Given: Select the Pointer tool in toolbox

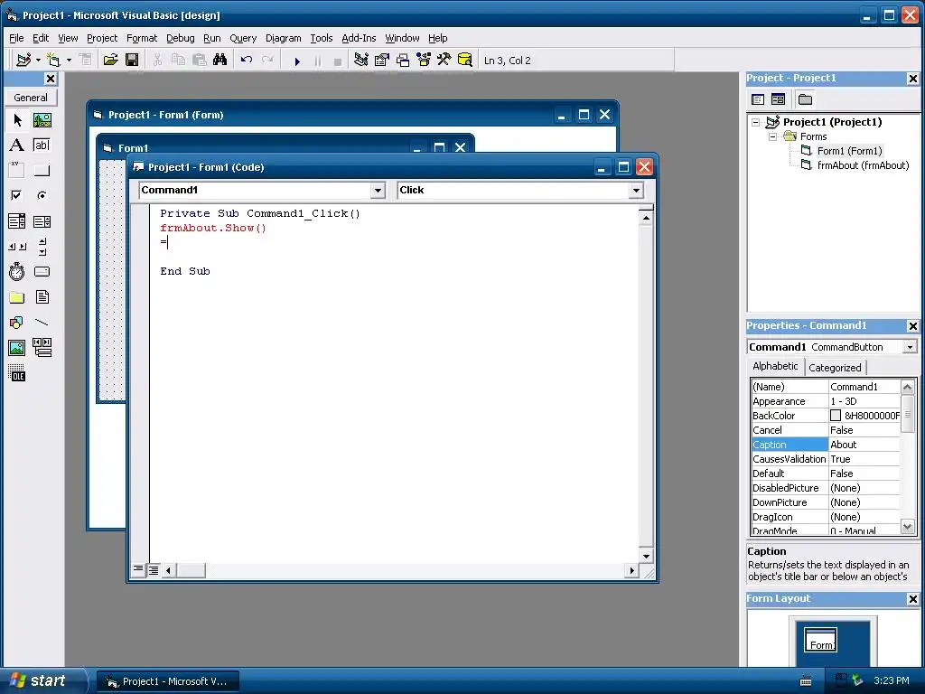Looking at the screenshot, I should [x=17, y=120].
